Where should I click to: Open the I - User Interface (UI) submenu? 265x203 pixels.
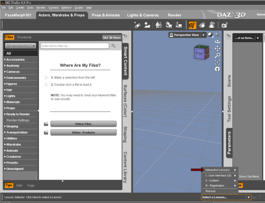tap(220, 176)
